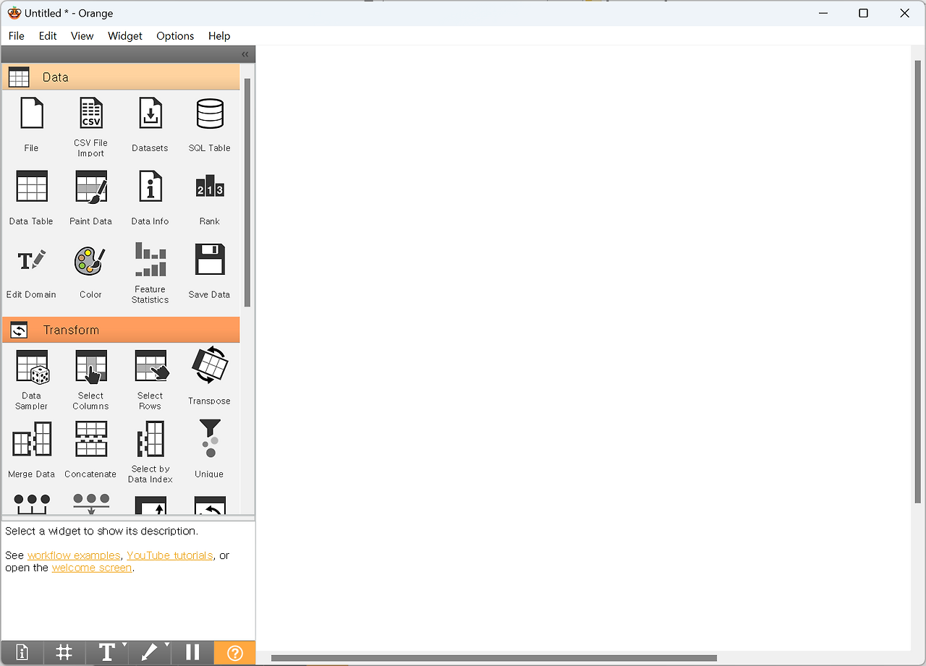
Task: Pick the Select Columns widget
Action: [x=91, y=367]
